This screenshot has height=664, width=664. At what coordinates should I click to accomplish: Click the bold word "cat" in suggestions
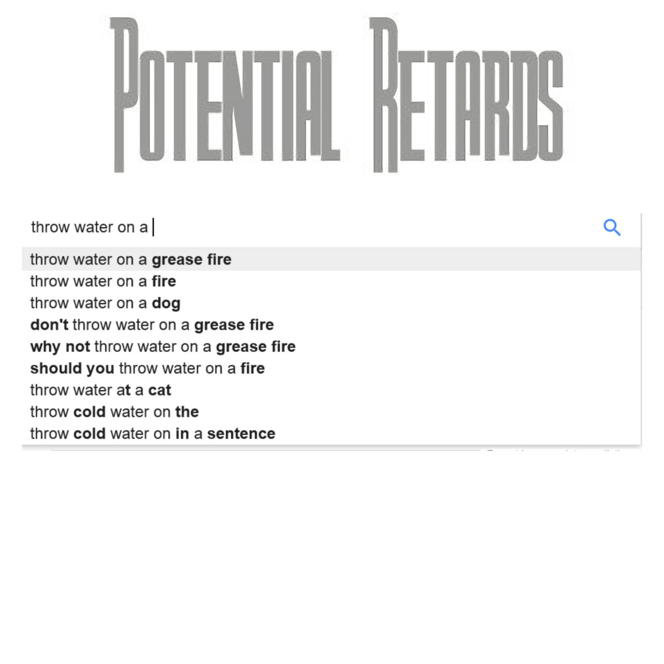pos(159,390)
